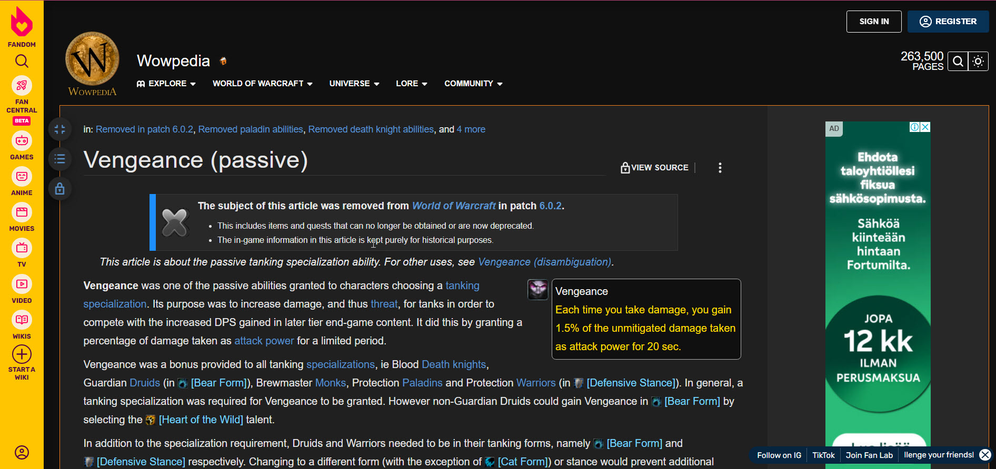
Task: Open the Druids link
Action: pos(145,383)
